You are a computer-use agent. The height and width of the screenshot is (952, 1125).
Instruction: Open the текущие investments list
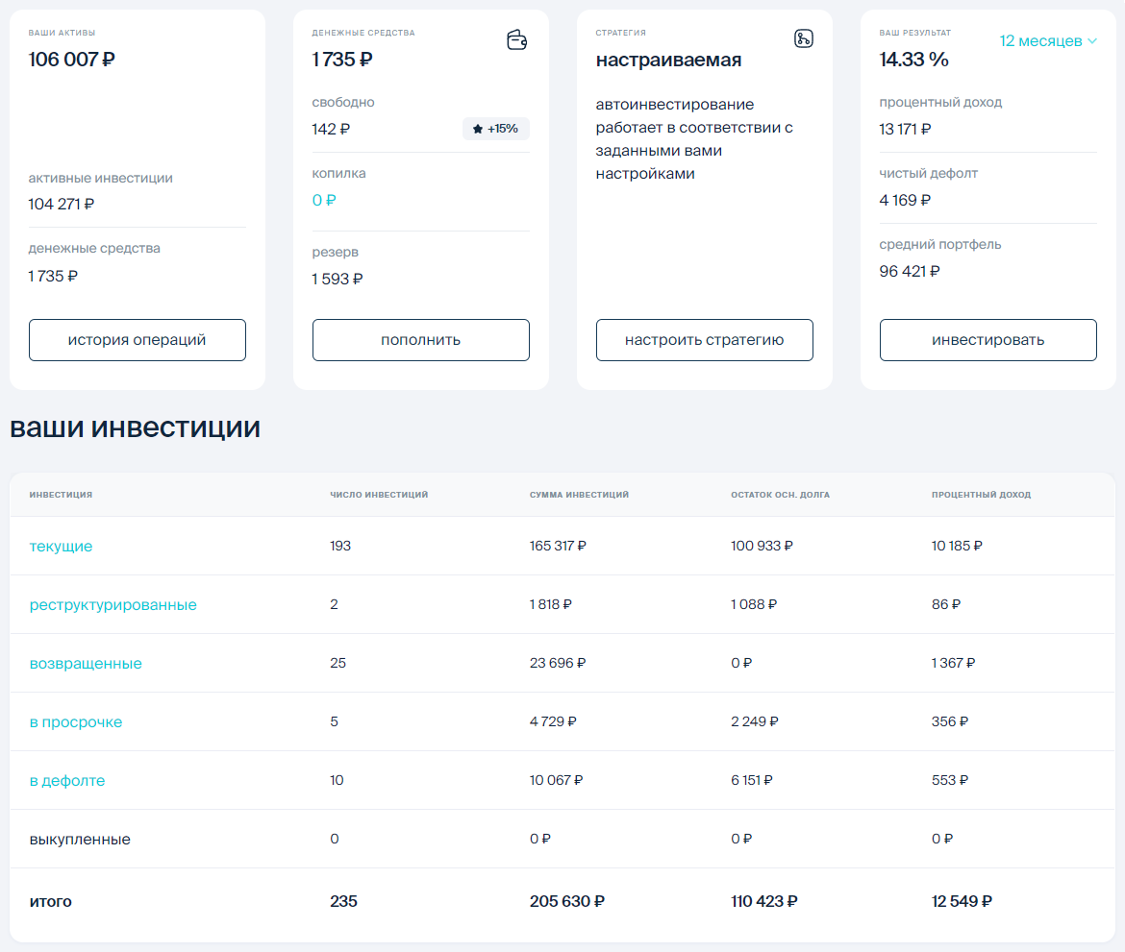tap(60, 546)
